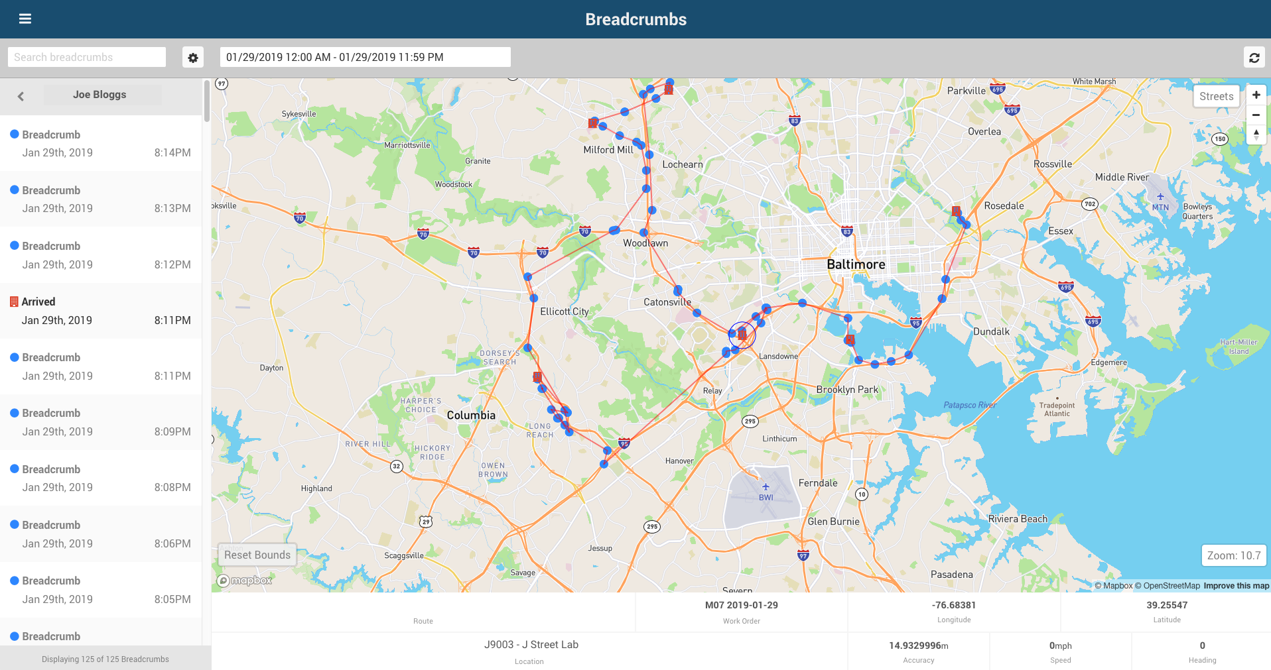Open the hamburger navigation menu
Screen dimensions: 1271x670
pos(25,19)
